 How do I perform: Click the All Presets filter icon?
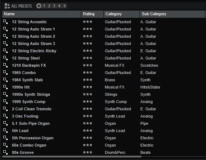(7, 6)
